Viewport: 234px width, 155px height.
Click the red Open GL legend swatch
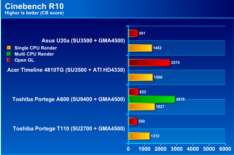(9, 60)
